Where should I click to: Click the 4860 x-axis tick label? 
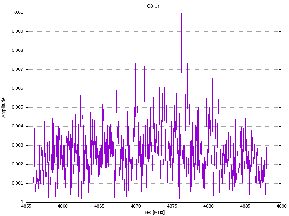[62, 206]
